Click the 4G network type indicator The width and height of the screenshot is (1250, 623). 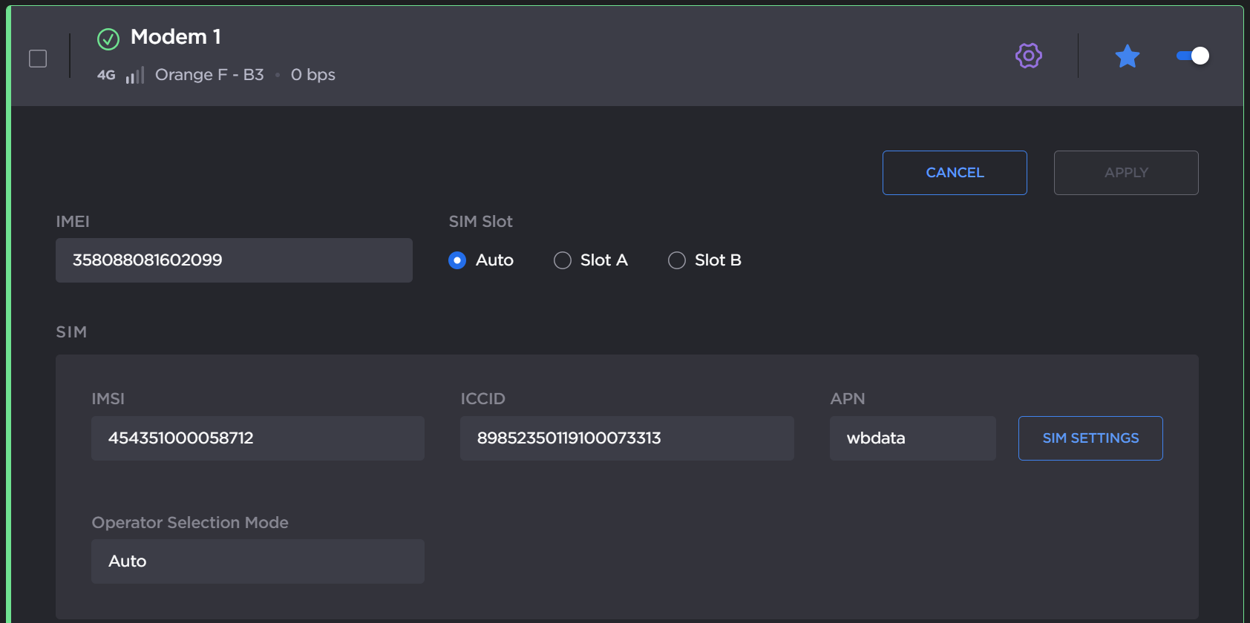106,75
